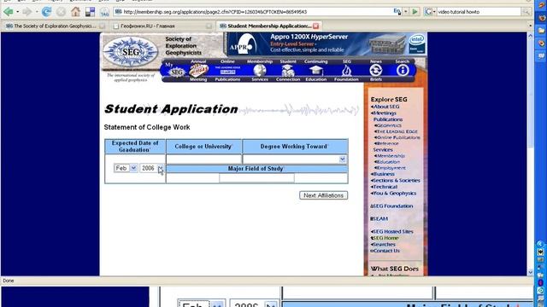The width and height of the screenshot is (547, 307).
Task: Open the SEG Foundation flame icon
Action: pyautogui.click(x=346, y=70)
